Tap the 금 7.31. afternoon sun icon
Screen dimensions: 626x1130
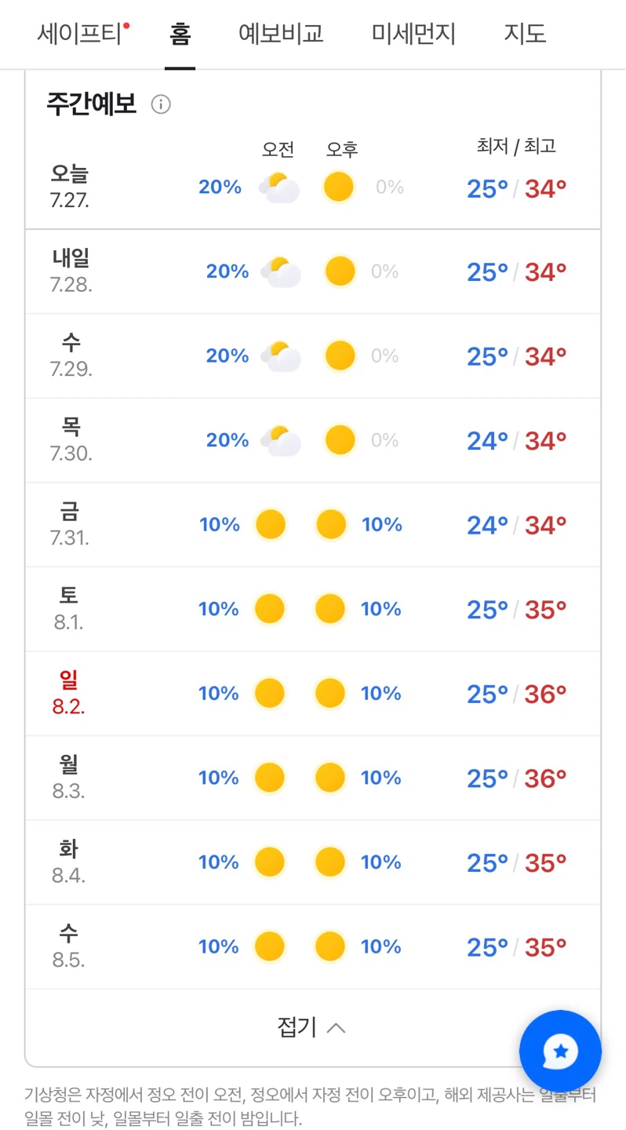click(330, 524)
